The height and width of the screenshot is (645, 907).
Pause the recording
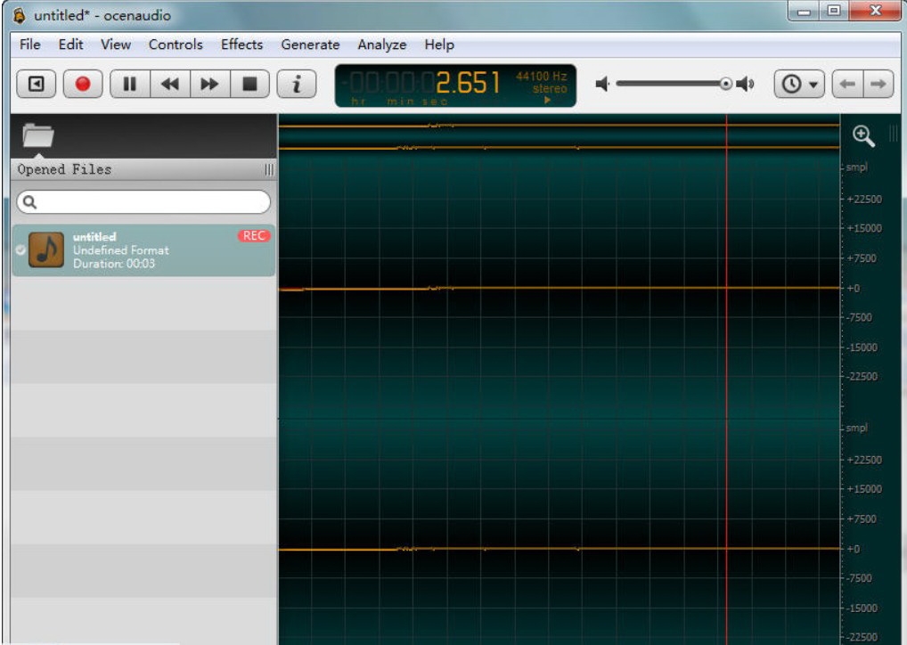[129, 84]
